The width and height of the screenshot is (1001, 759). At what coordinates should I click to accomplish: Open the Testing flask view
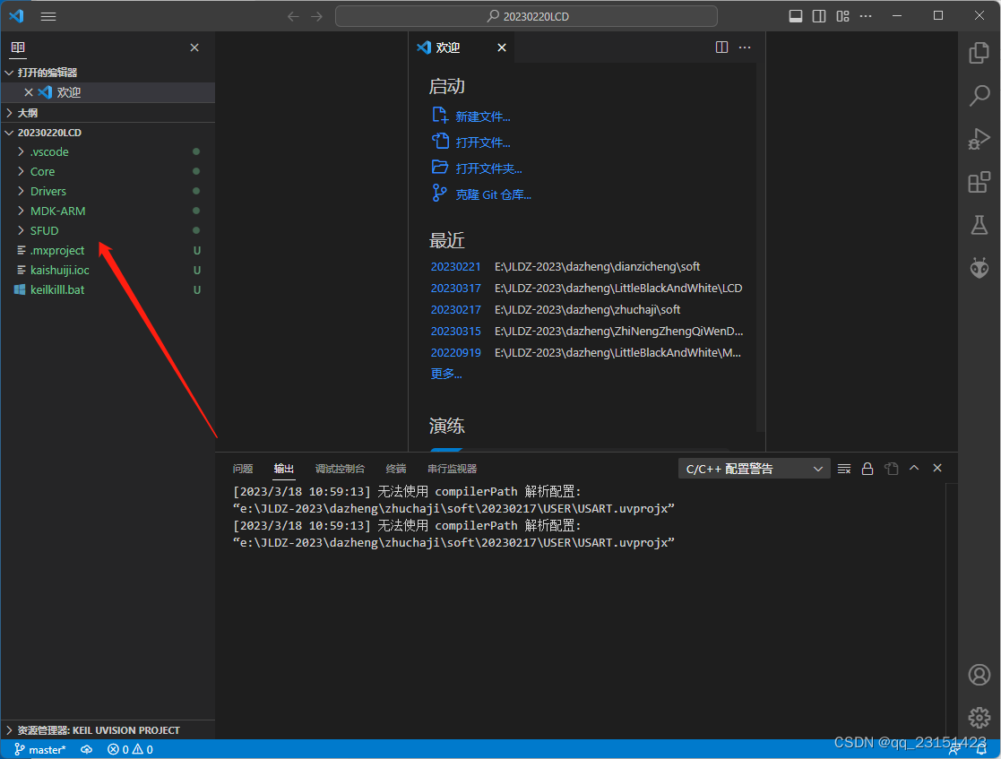(979, 225)
